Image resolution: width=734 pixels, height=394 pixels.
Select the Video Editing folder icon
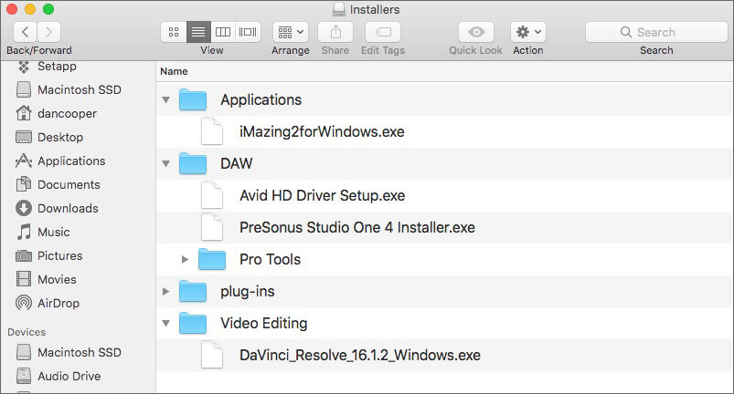(x=192, y=323)
